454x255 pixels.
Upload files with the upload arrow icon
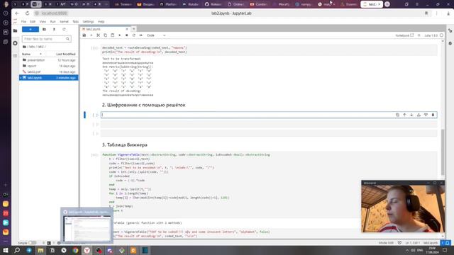coord(54,29)
